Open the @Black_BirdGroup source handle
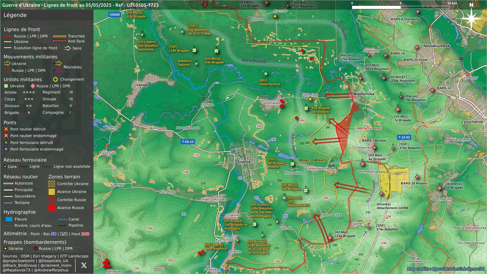This screenshot has width=487, height=274. click(x=20, y=265)
